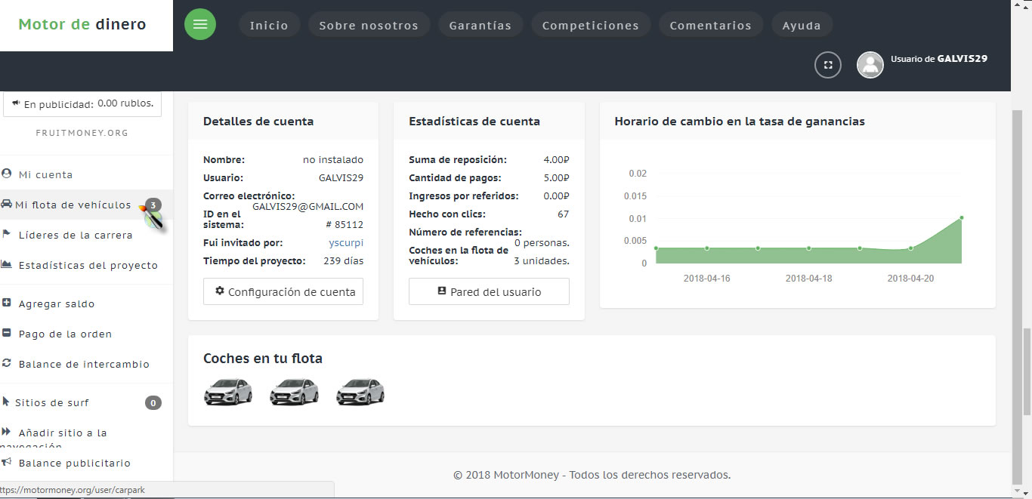Click the 0 badge on Sitios de surf
The height and width of the screenshot is (499, 1032).
point(153,403)
